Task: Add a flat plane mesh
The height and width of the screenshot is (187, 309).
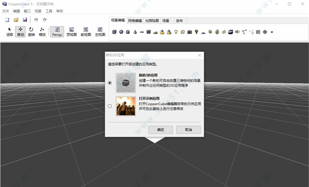Action: tap(142, 32)
